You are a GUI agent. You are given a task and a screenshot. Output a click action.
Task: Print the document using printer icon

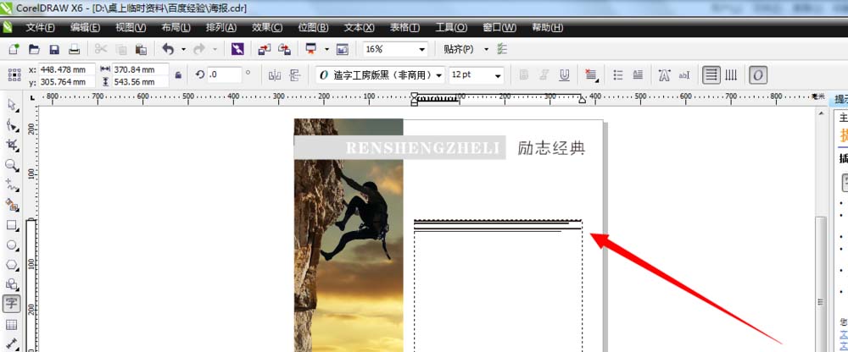[x=74, y=49]
